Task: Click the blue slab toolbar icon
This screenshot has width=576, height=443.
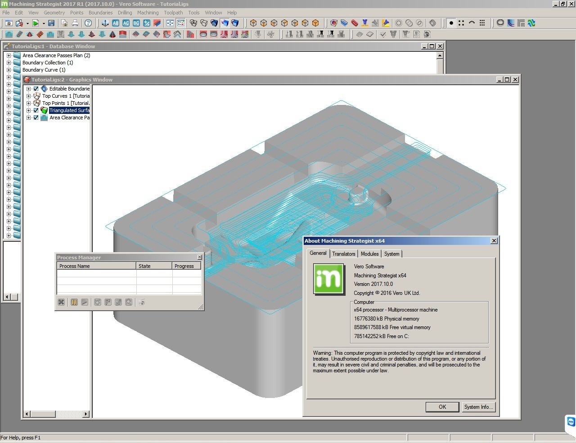Action: click(344, 23)
